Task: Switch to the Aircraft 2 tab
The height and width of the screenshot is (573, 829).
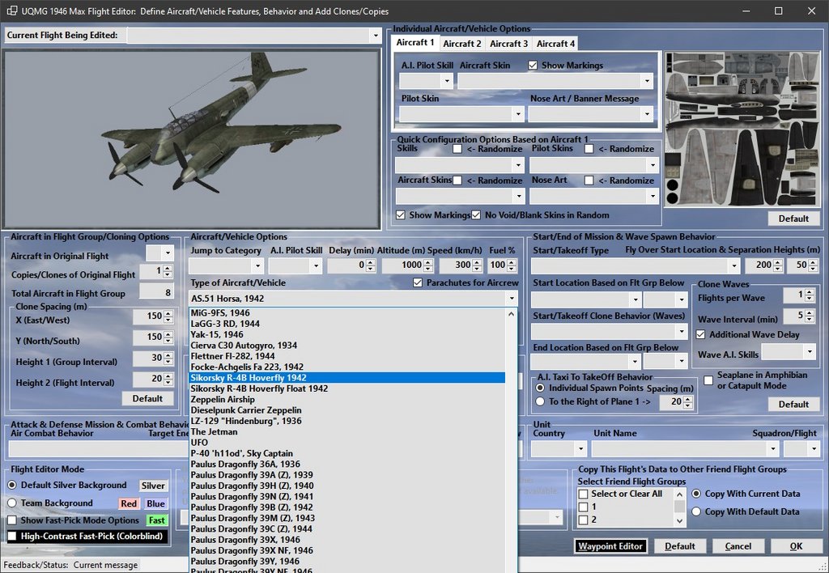Action: tap(462, 44)
